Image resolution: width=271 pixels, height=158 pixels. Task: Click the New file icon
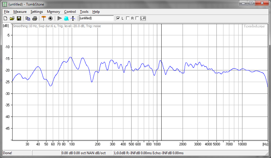click(x=6, y=18)
